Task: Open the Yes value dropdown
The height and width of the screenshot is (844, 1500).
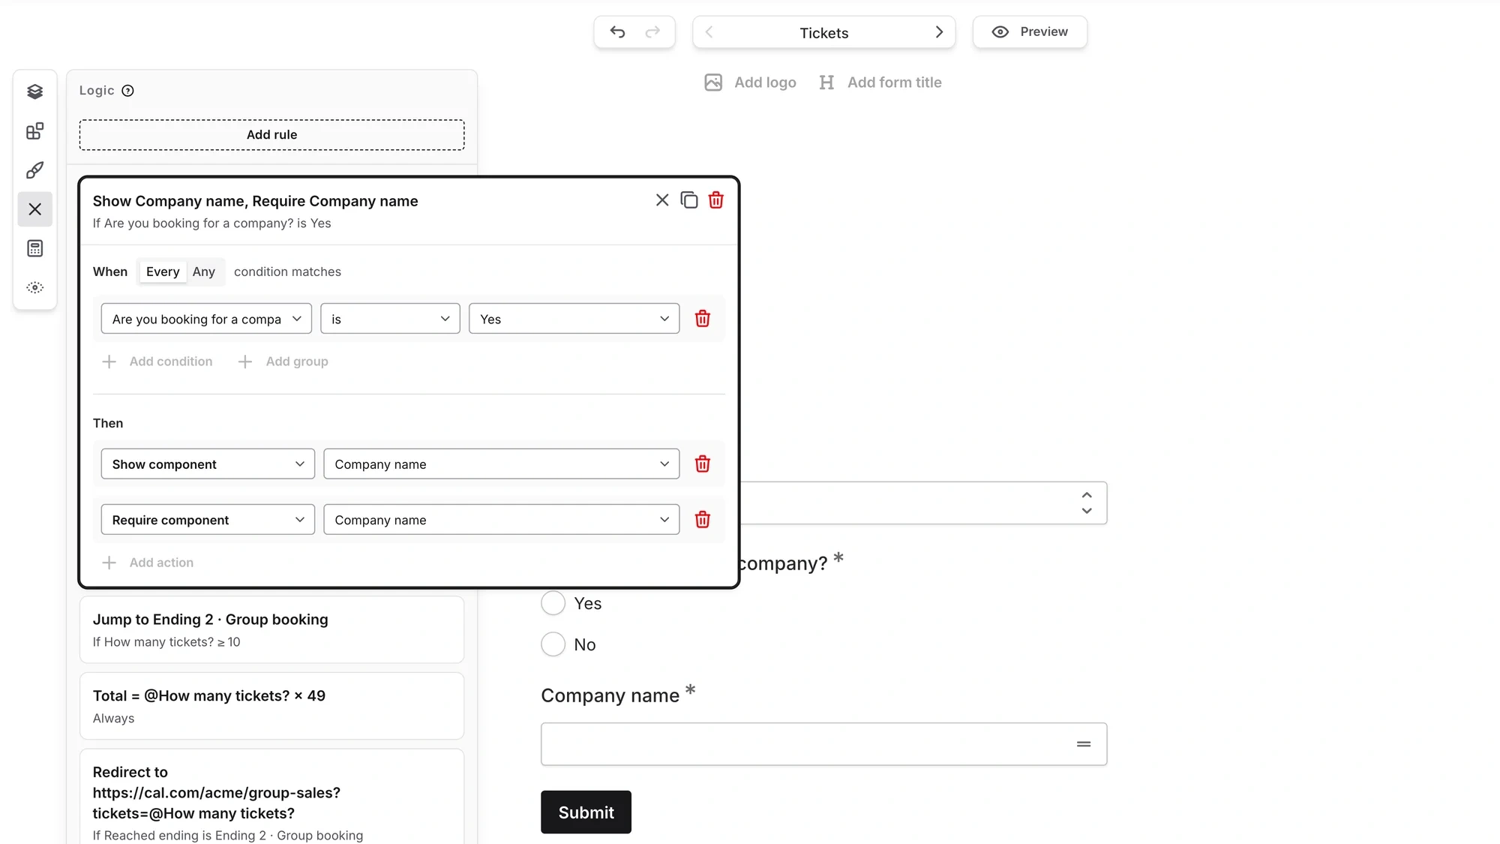Action: point(574,319)
